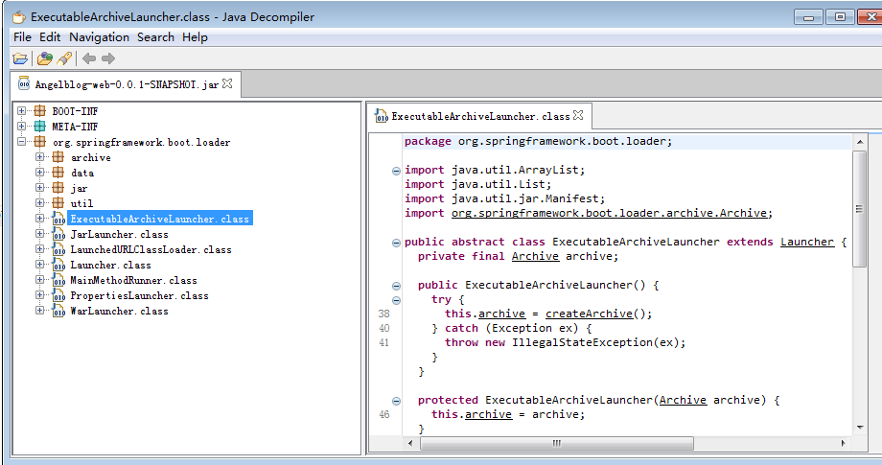The height and width of the screenshot is (465, 882).
Task: Expand the data package node
Action: coord(40,172)
